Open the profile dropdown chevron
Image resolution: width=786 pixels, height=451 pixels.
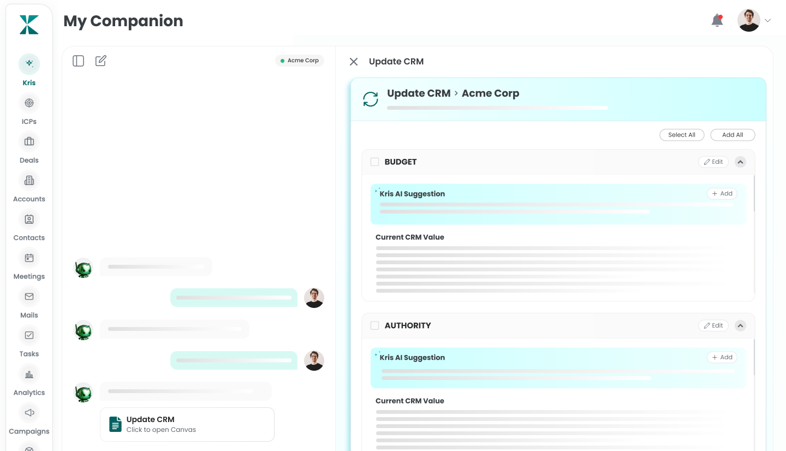[767, 21]
